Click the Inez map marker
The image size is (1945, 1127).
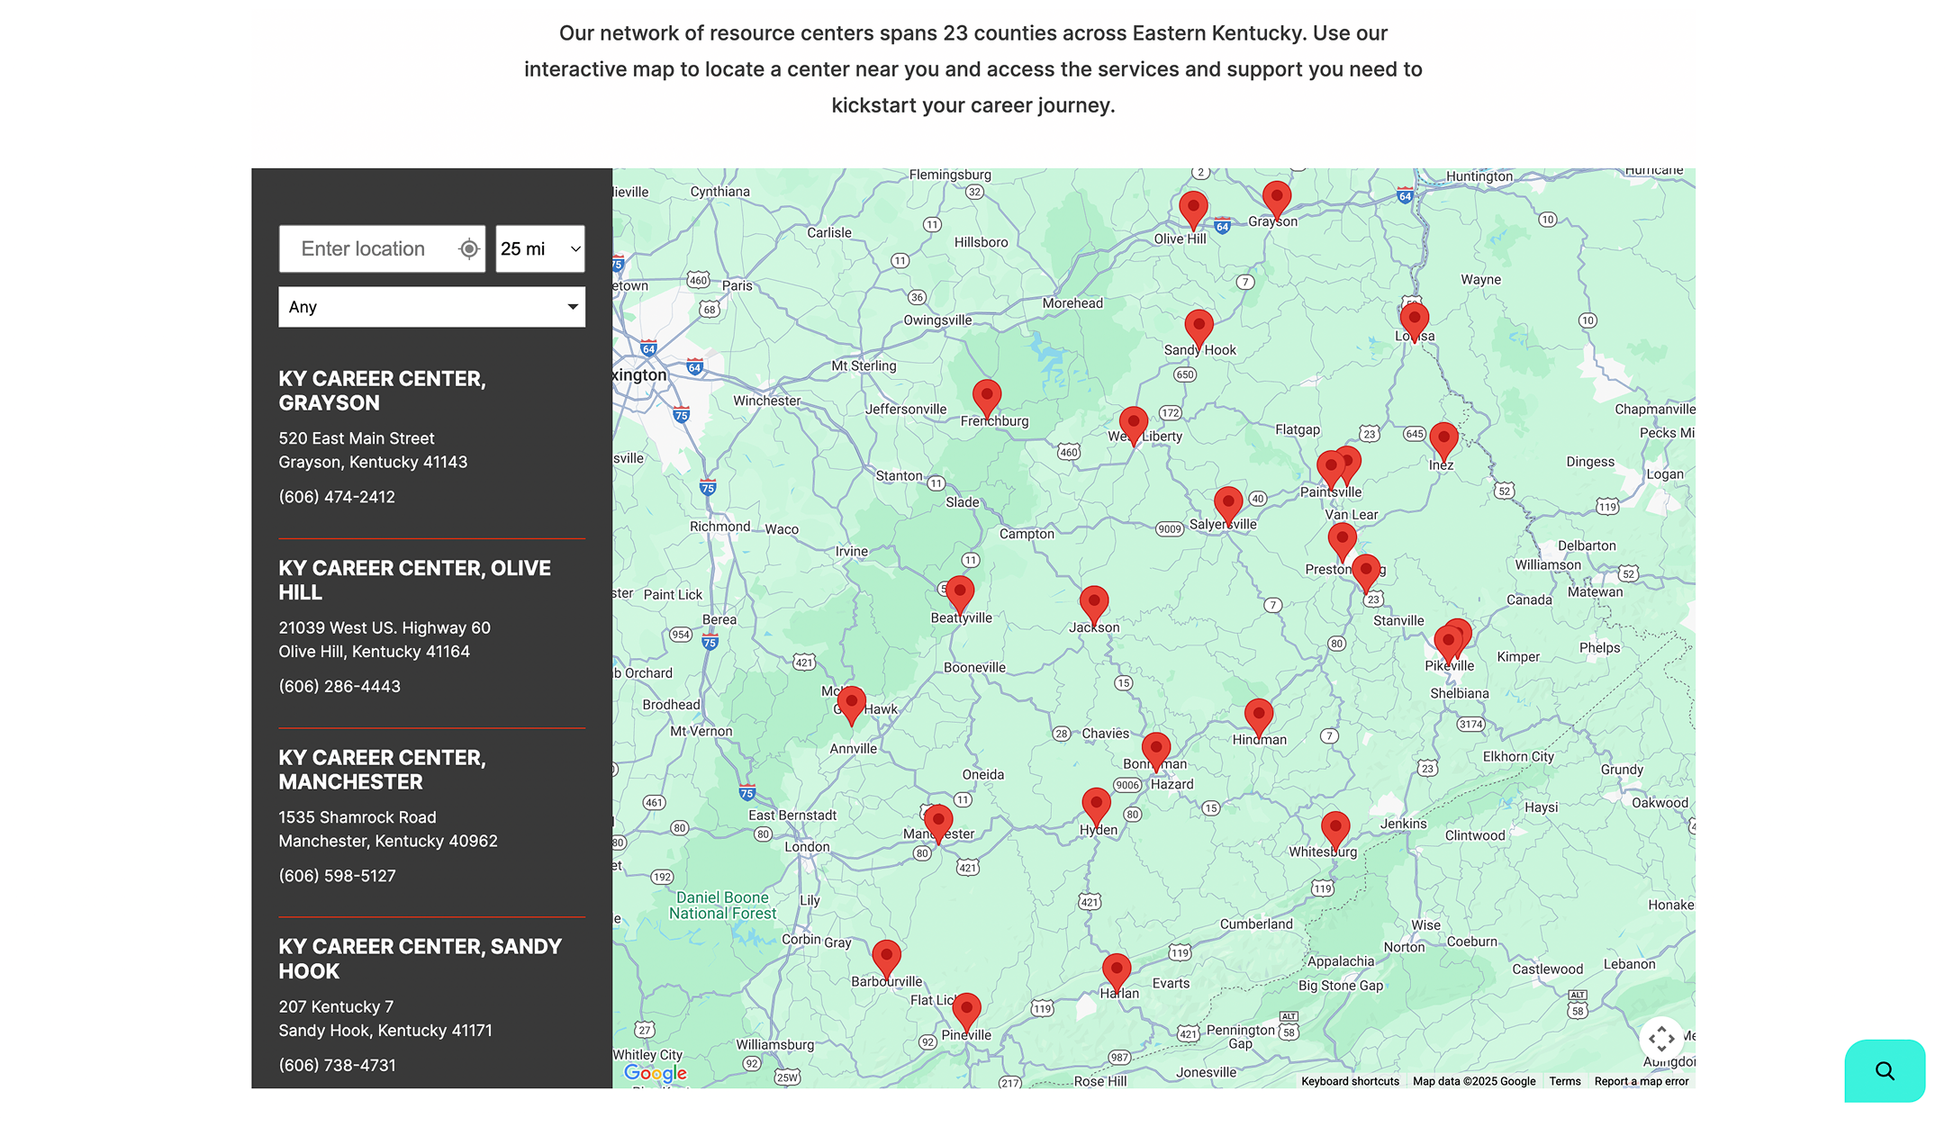1443,442
